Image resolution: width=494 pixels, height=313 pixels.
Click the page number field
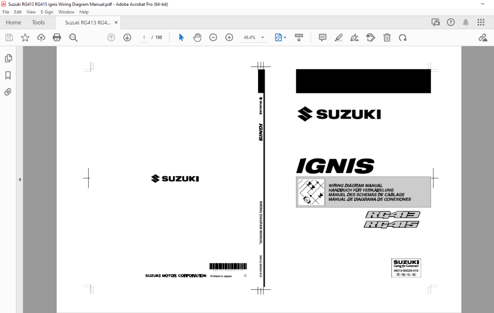144,38
